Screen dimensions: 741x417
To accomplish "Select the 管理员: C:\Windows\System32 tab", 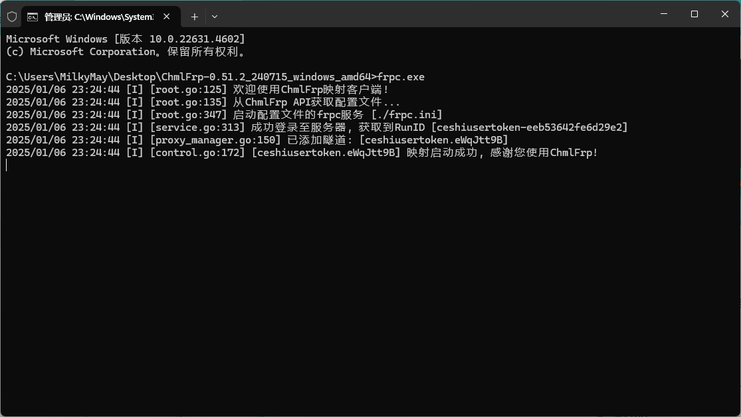I will pyautogui.click(x=98, y=17).
